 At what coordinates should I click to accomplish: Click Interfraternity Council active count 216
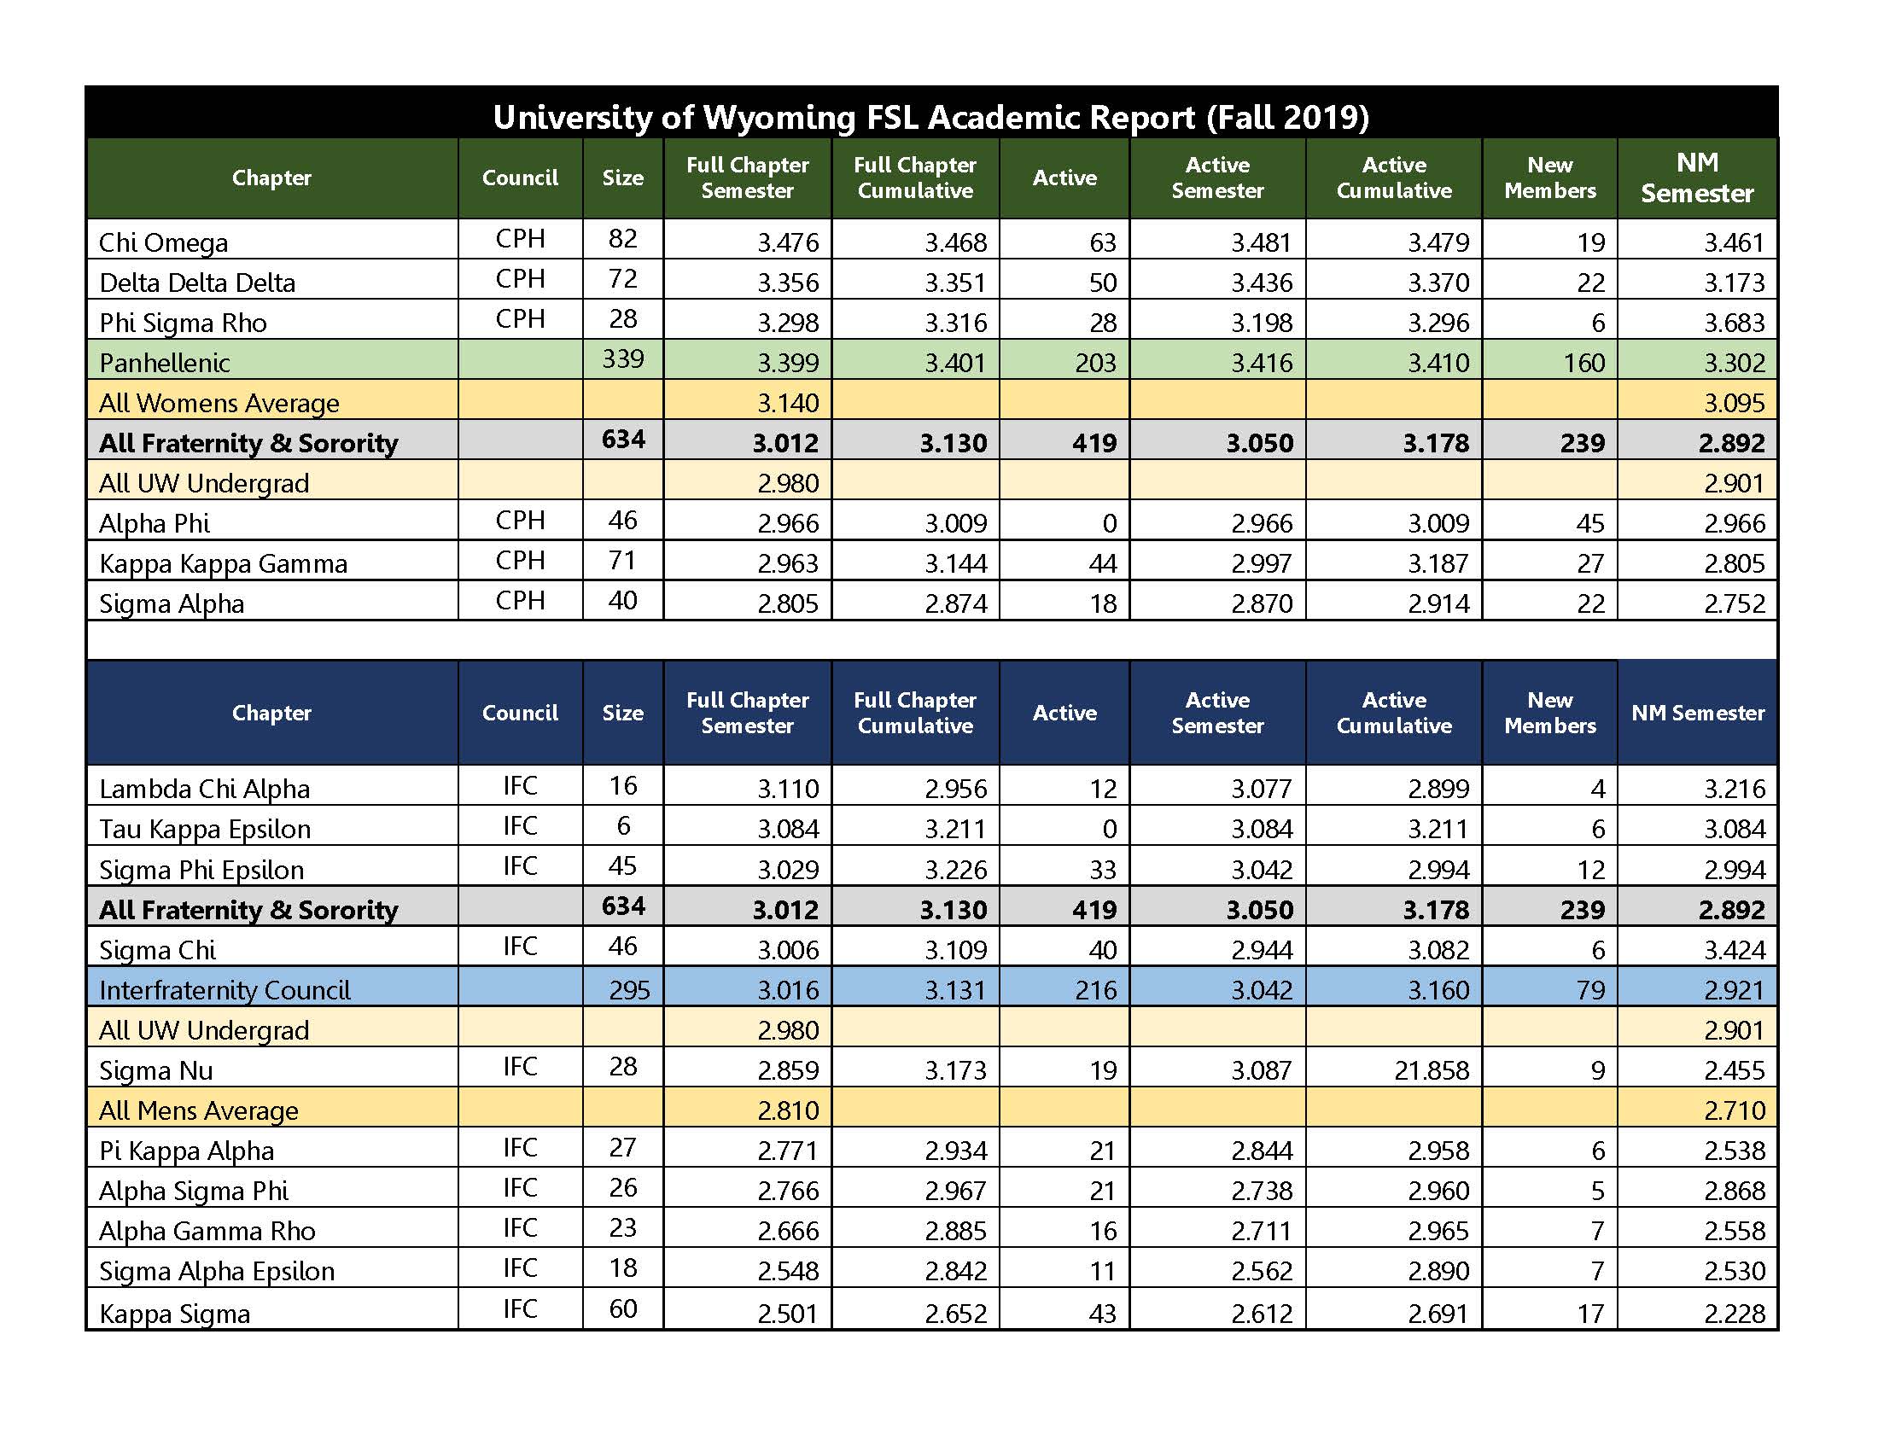(x=1094, y=989)
